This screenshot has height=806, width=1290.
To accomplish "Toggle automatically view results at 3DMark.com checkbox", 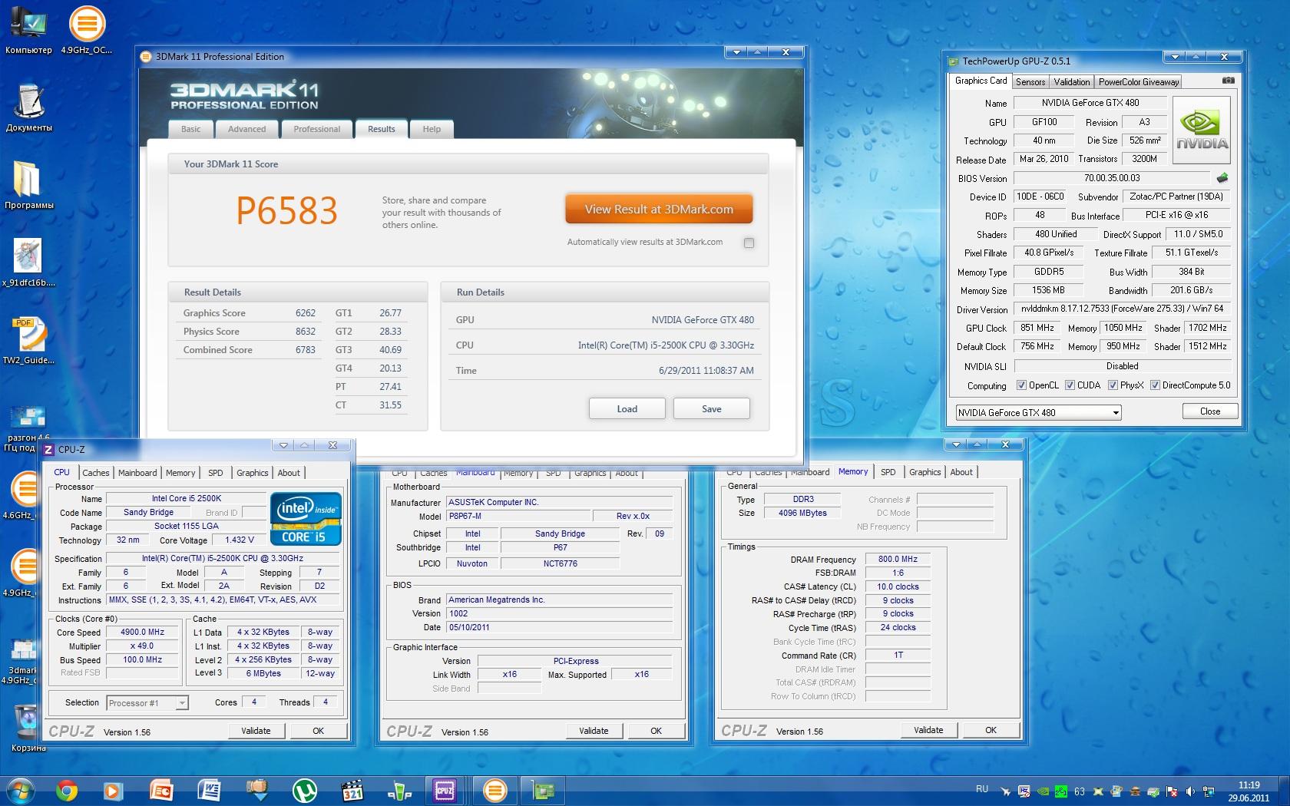I will pyautogui.click(x=749, y=243).
